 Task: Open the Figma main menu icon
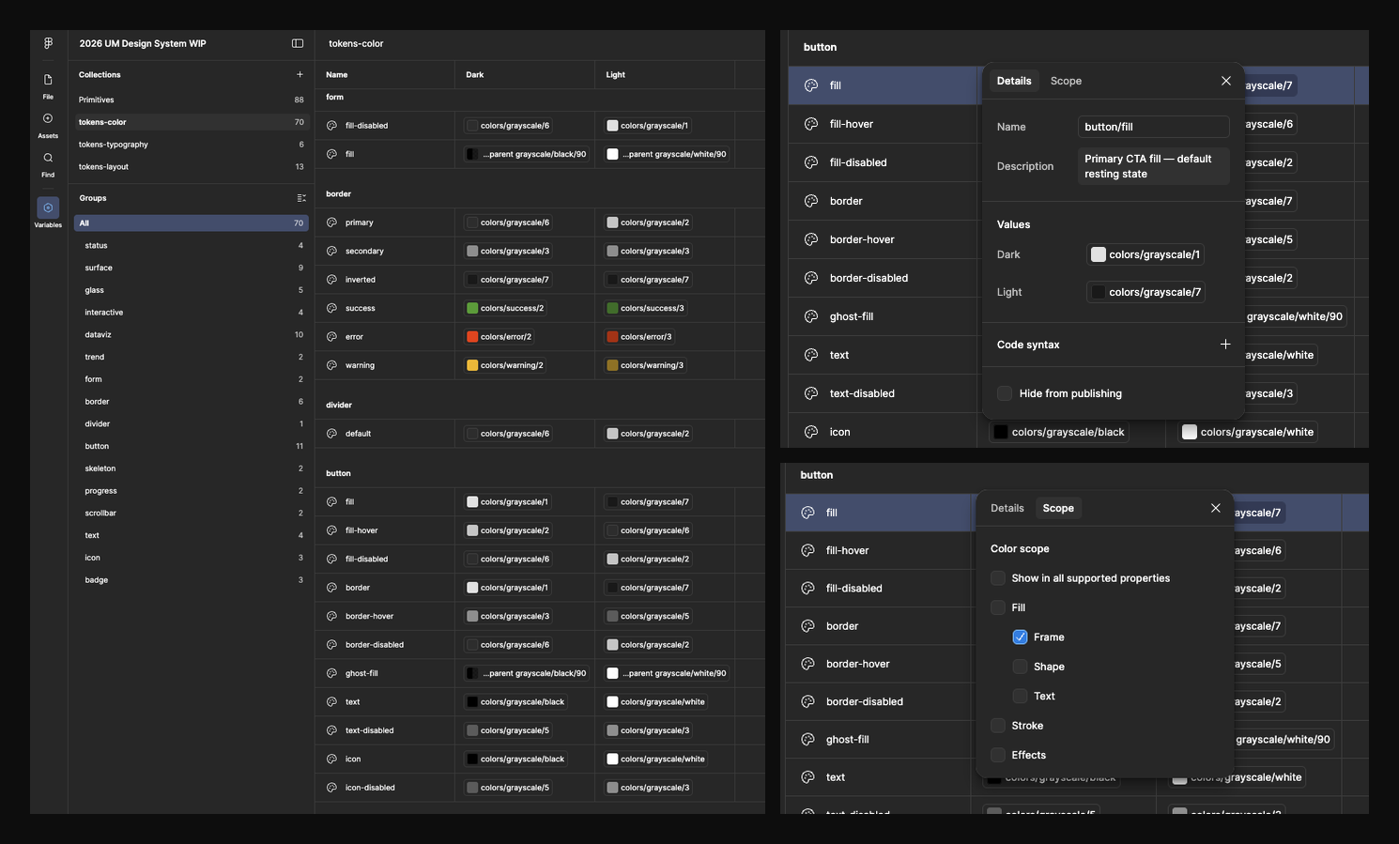(48, 43)
